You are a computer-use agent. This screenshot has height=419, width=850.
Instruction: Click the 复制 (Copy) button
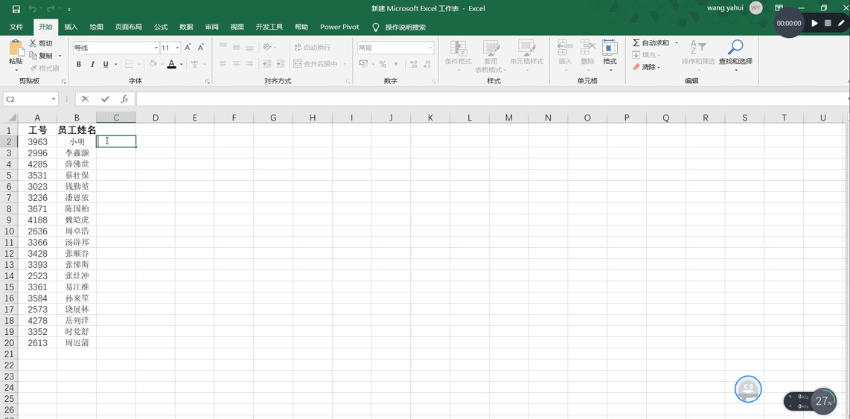pos(41,56)
